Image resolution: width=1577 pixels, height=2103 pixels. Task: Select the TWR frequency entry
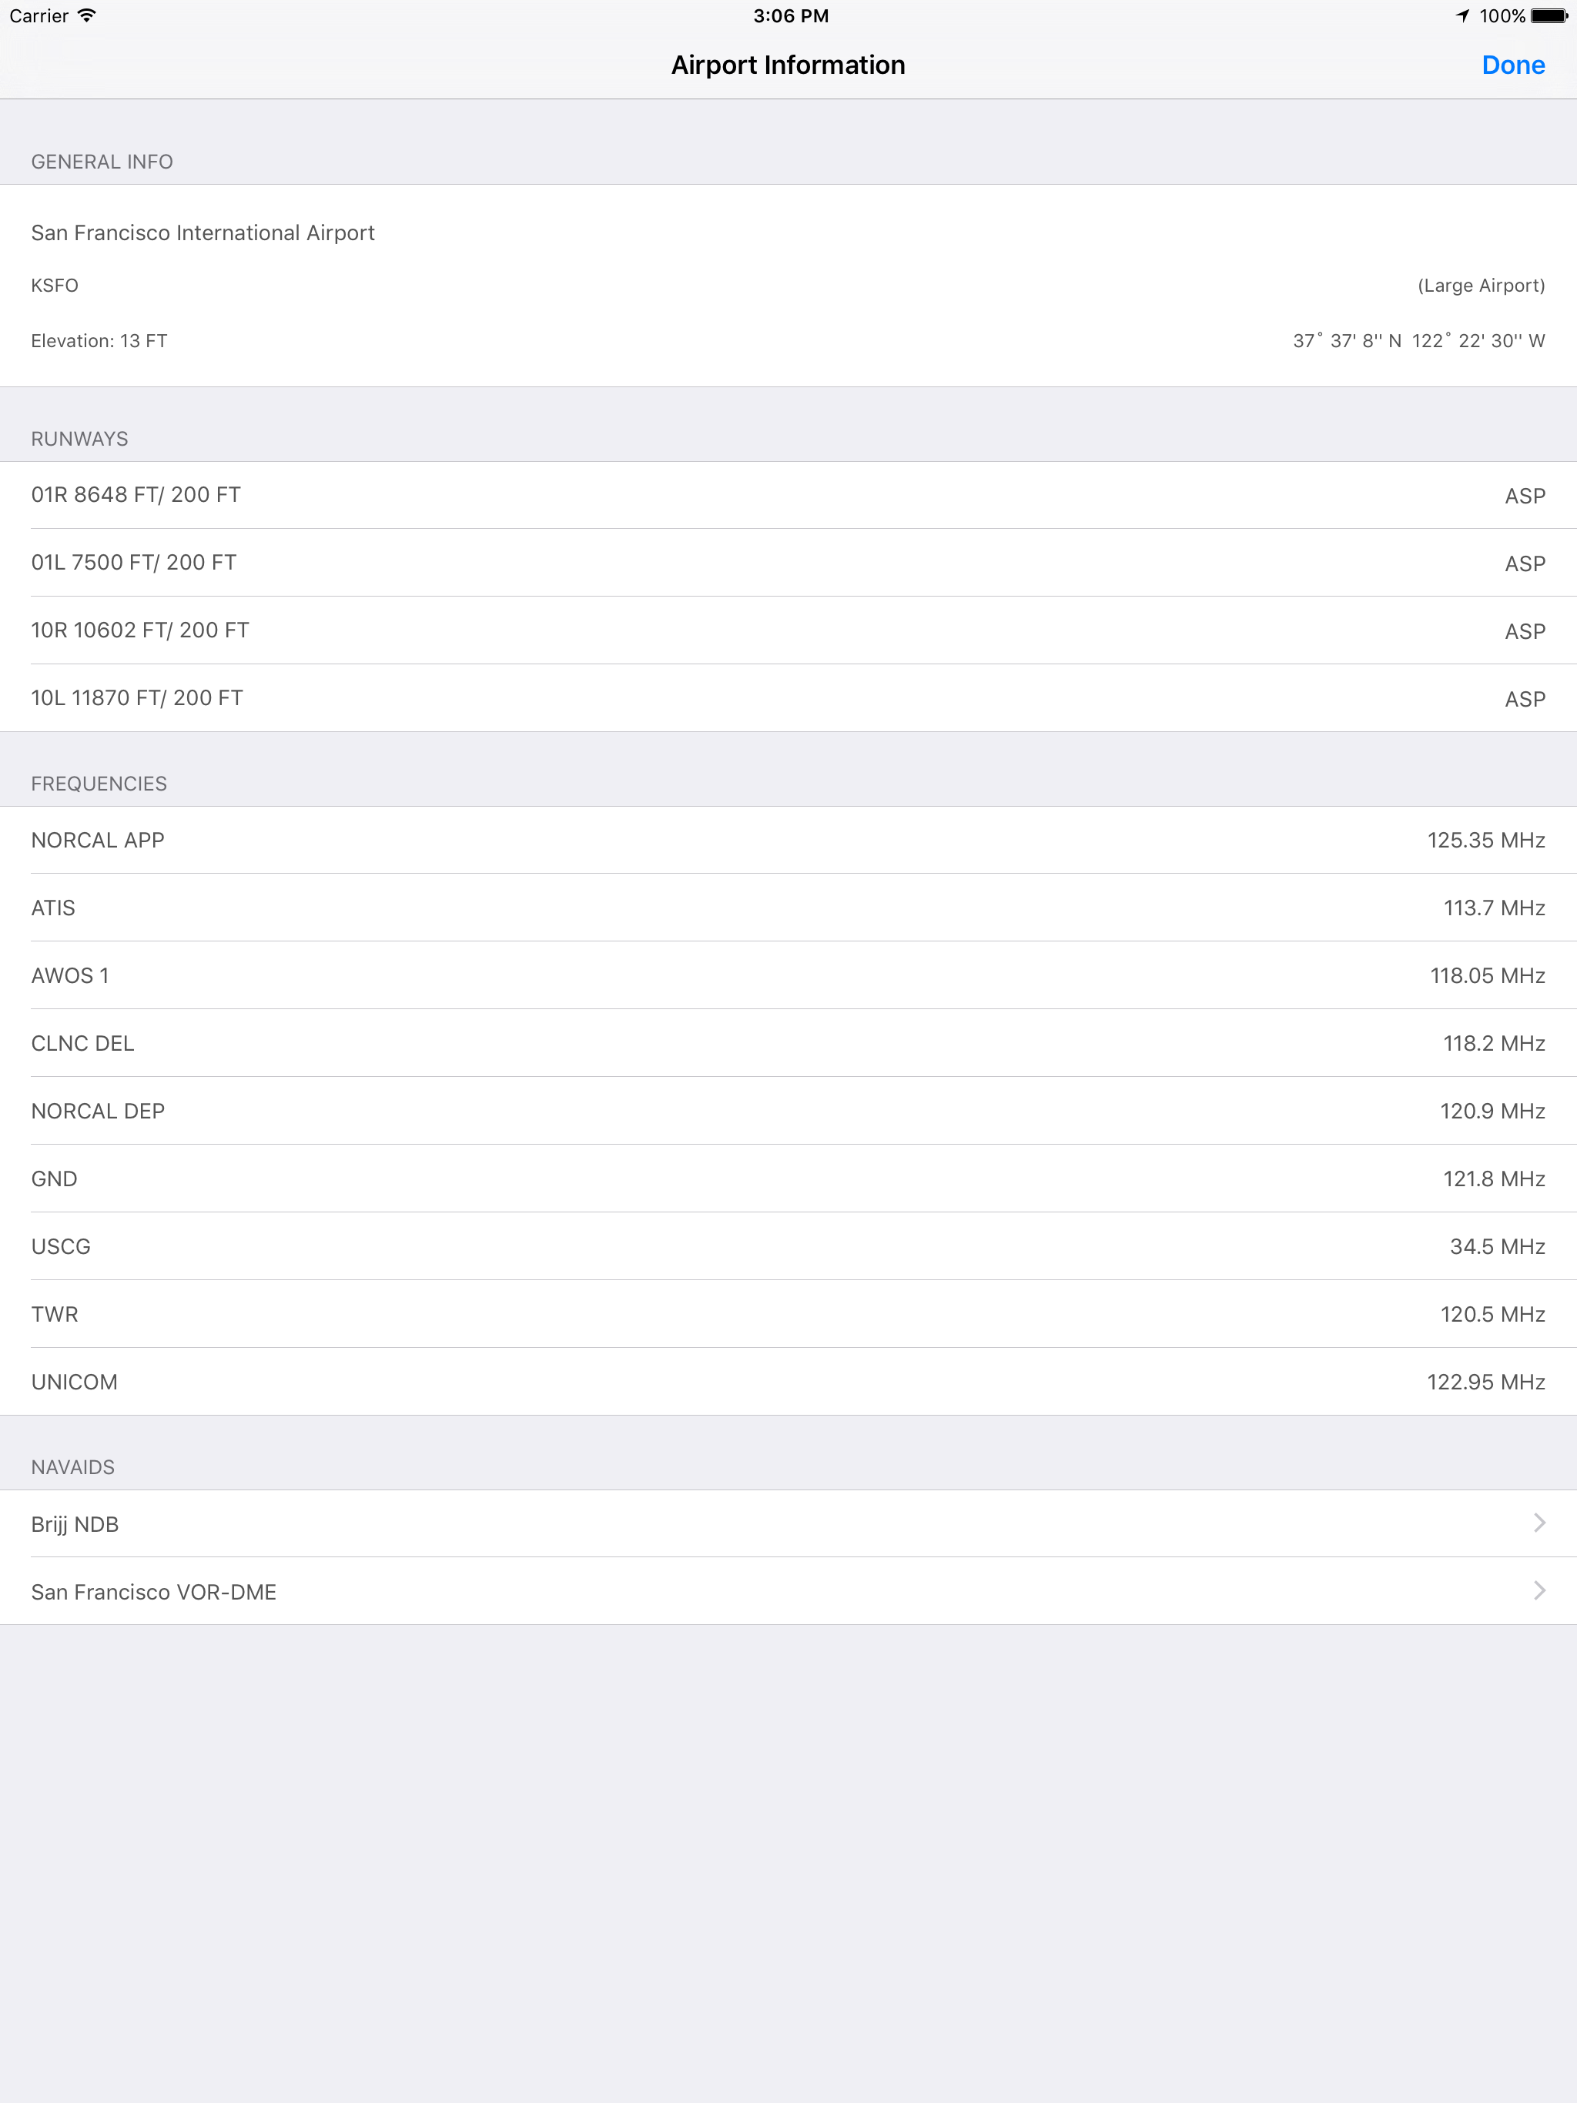[x=788, y=1314]
